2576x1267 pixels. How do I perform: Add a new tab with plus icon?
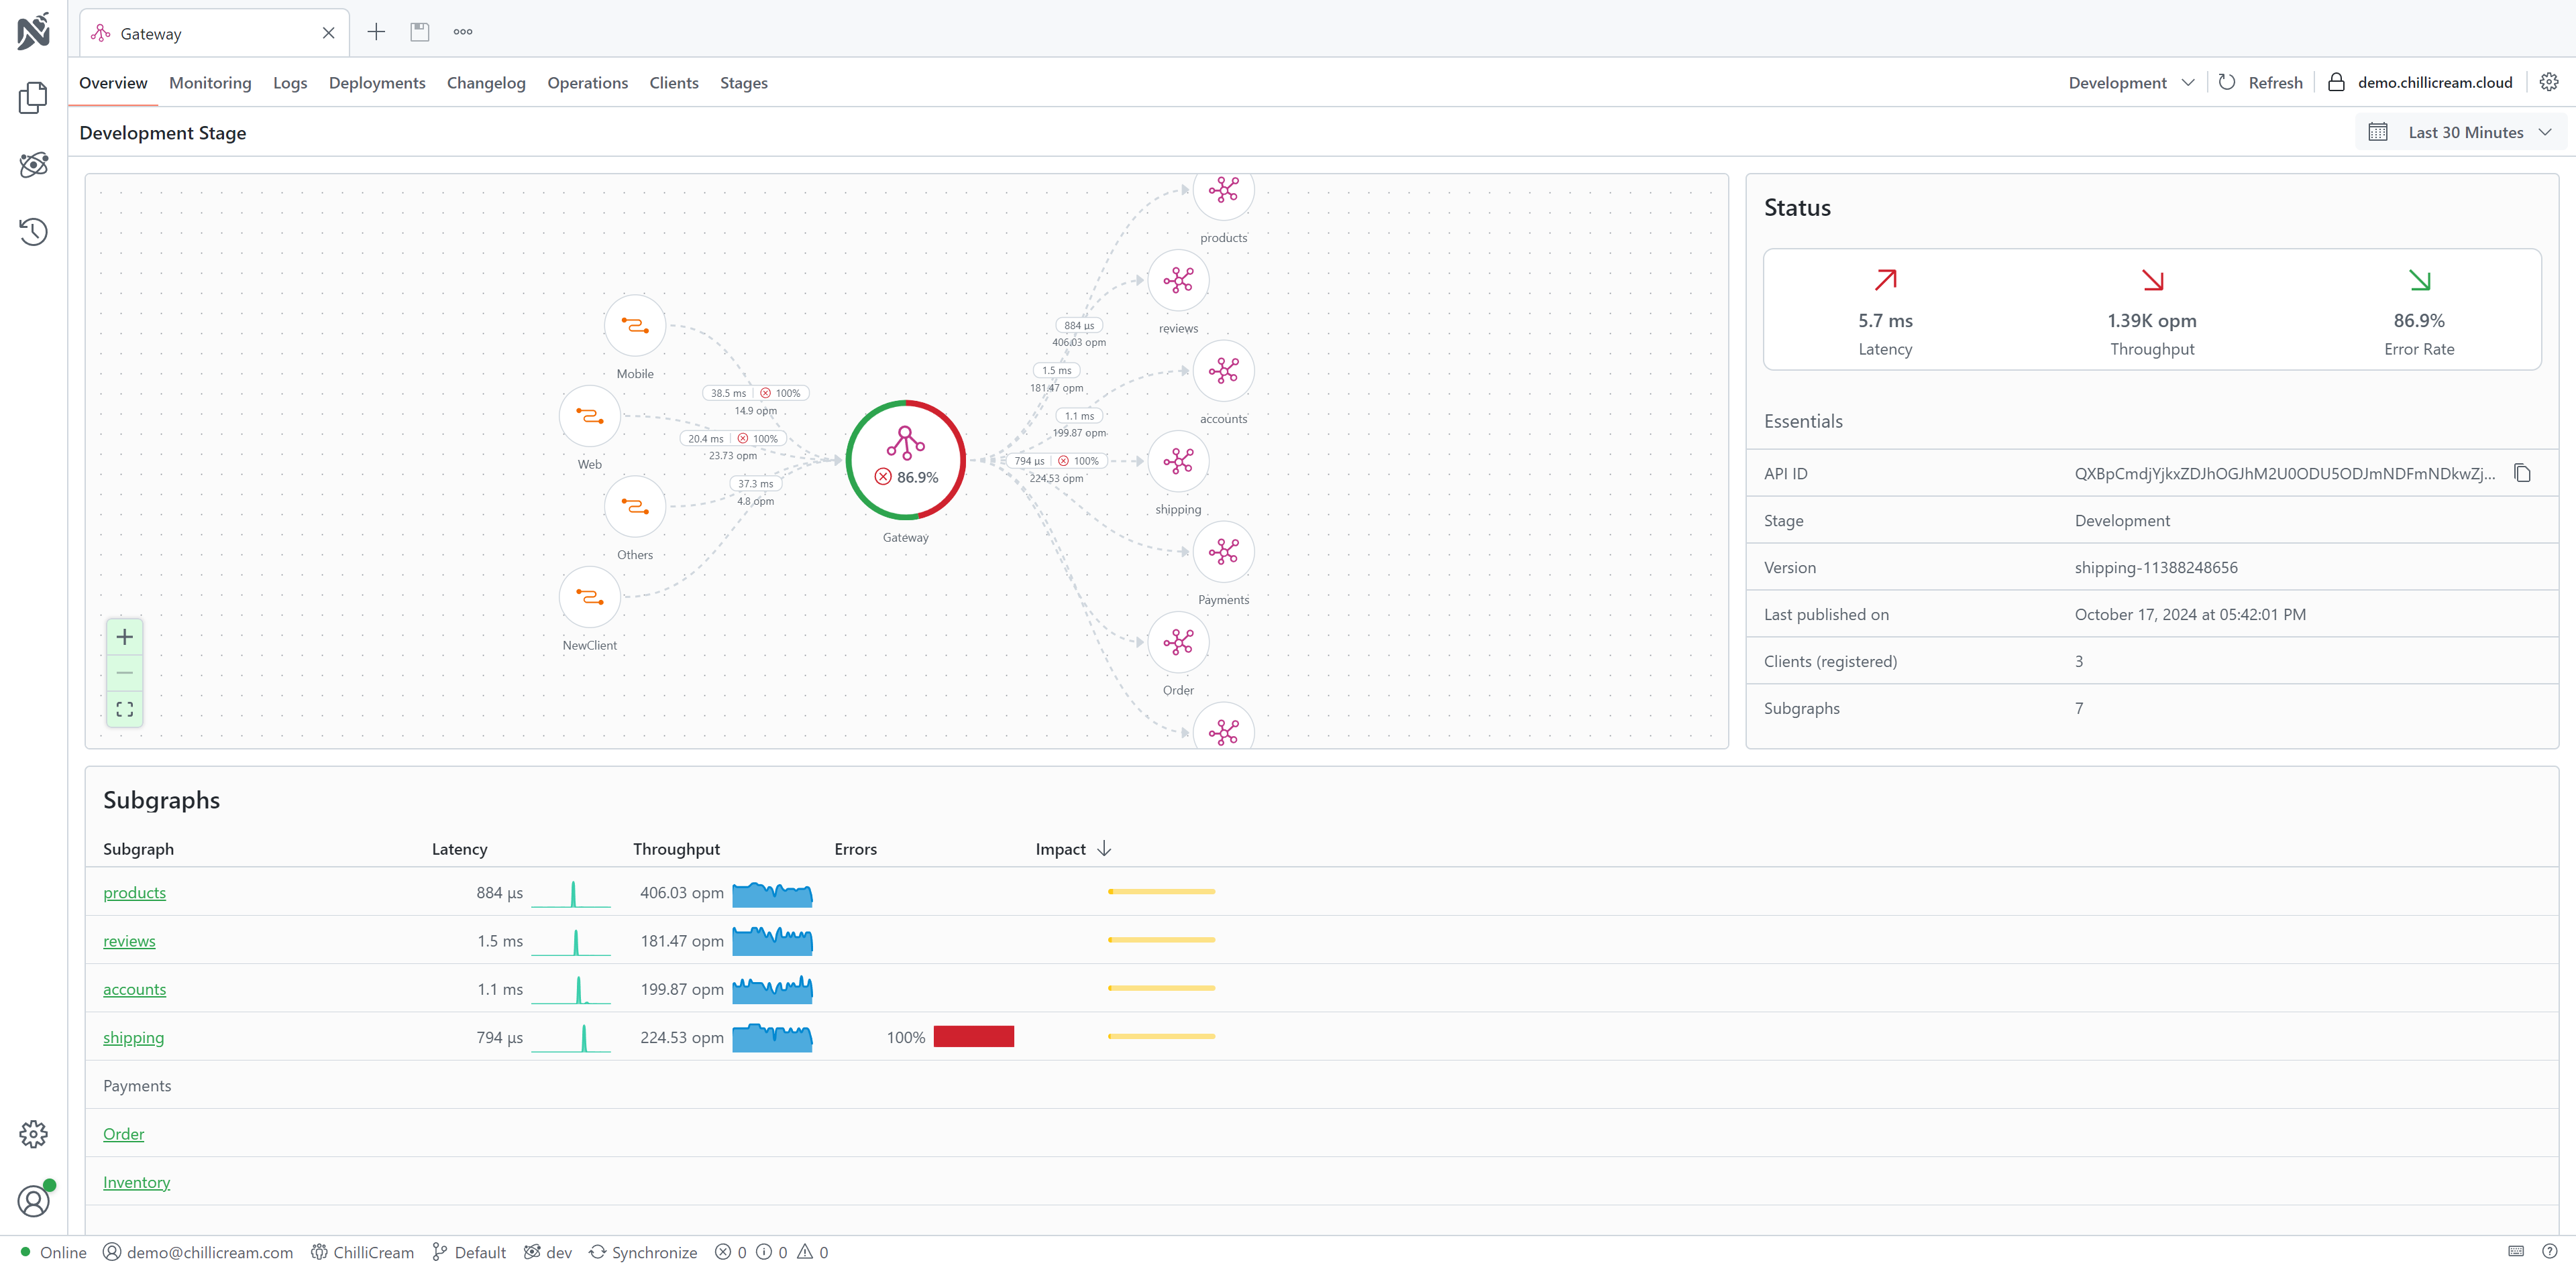point(376,32)
